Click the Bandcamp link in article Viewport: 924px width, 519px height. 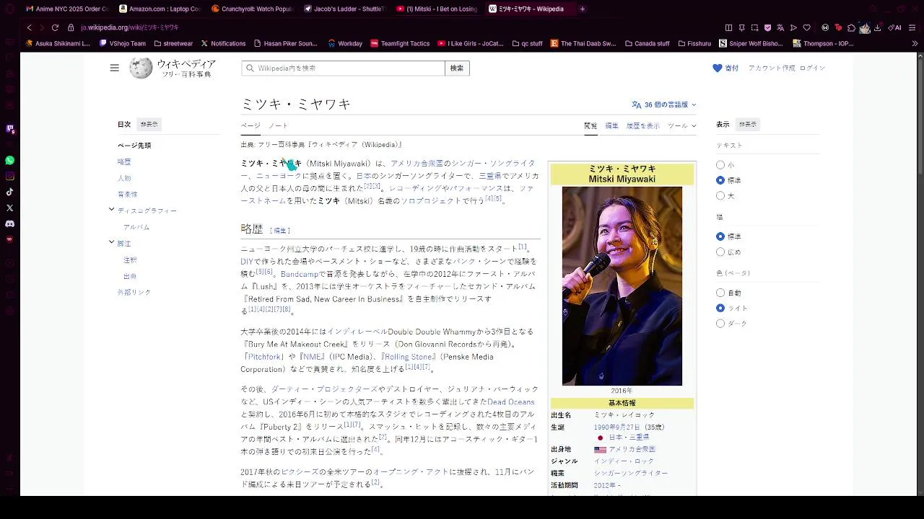pyautogui.click(x=300, y=274)
